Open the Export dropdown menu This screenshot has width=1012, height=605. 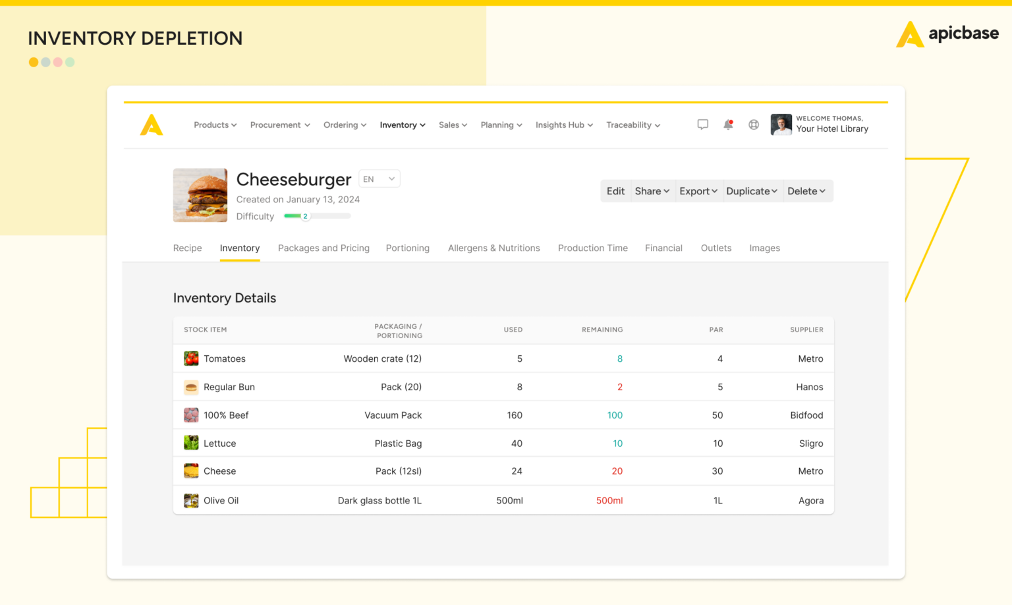tap(698, 190)
